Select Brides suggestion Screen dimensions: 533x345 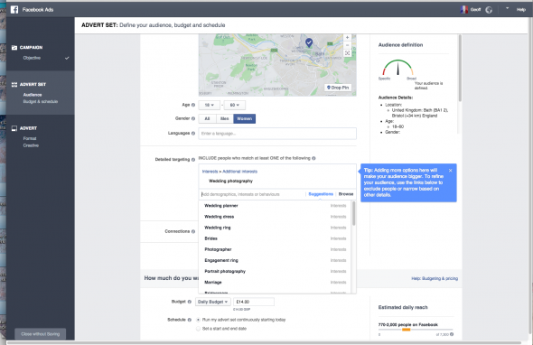click(x=275, y=238)
